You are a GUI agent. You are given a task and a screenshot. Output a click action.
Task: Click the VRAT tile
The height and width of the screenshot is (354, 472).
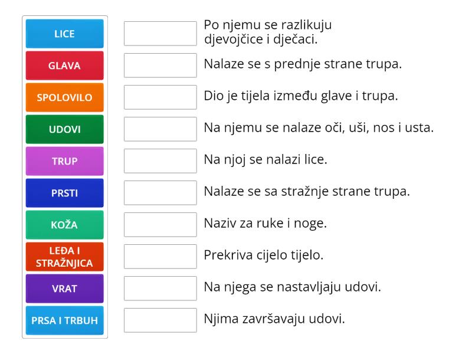64,289
